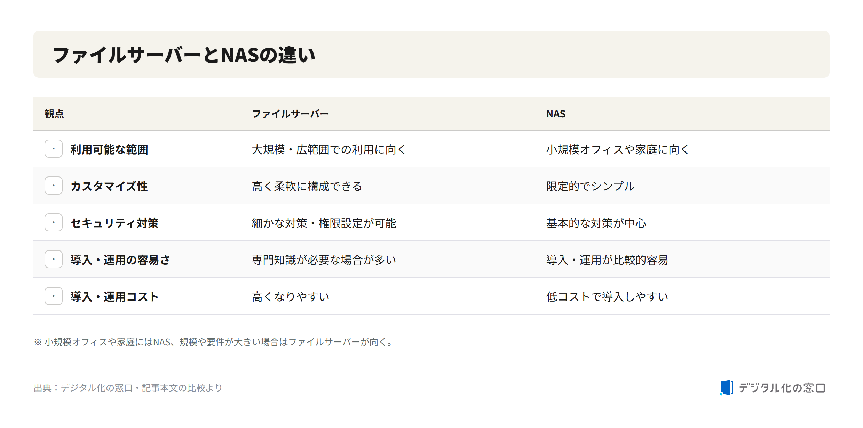Select the NAS column header
Viewport: 863px width, 428px height.
coord(556,114)
